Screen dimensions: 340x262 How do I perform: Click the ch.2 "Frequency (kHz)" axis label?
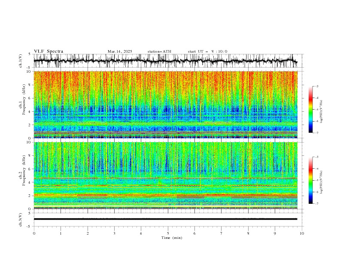tap(24, 170)
